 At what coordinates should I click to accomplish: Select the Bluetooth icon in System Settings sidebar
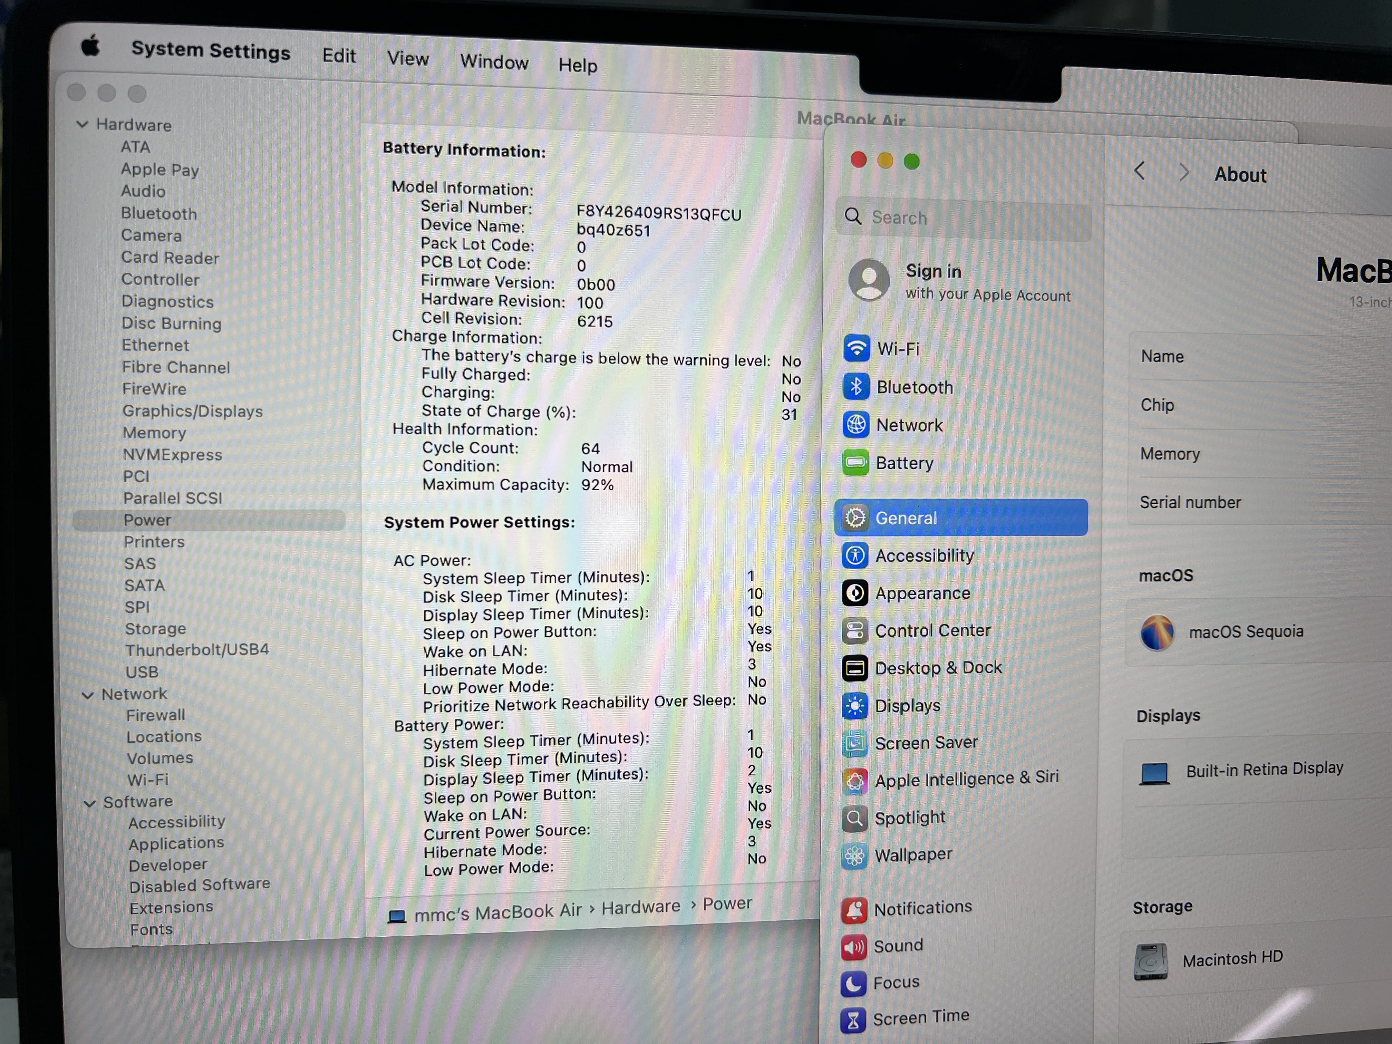[x=856, y=386]
